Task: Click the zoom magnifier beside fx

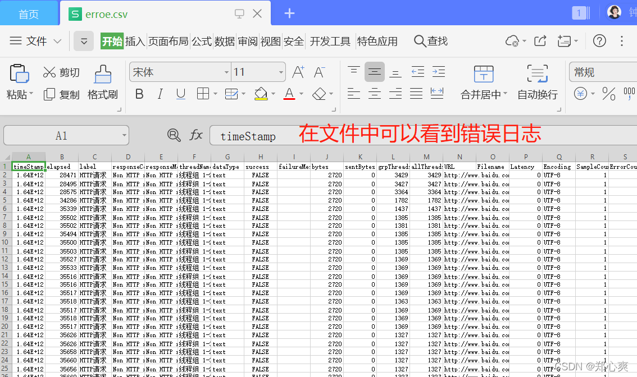Action: [174, 135]
